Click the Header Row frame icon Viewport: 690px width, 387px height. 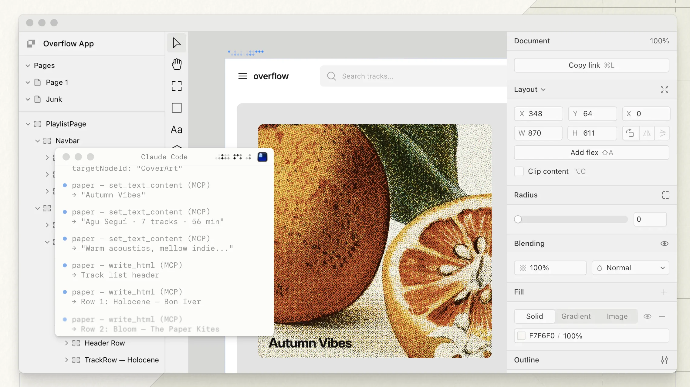click(x=76, y=343)
